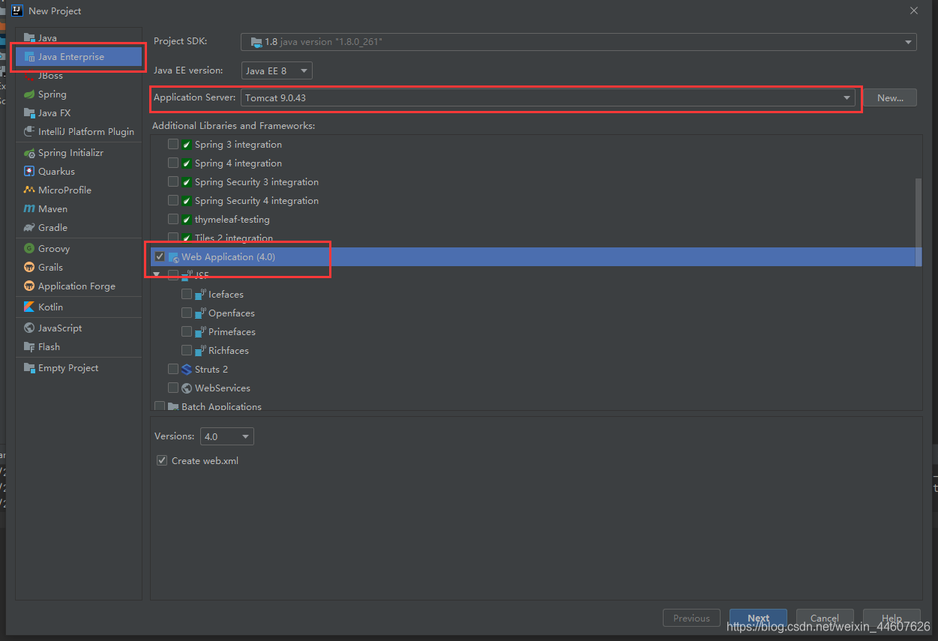Click the WebServices globe icon
The width and height of the screenshot is (938, 641).
coord(187,388)
